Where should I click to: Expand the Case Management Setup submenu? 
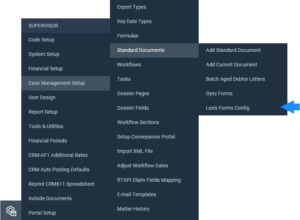coord(66,83)
